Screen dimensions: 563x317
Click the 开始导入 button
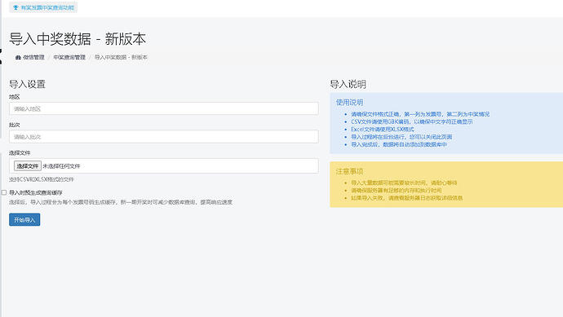pyautogui.click(x=24, y=220)
